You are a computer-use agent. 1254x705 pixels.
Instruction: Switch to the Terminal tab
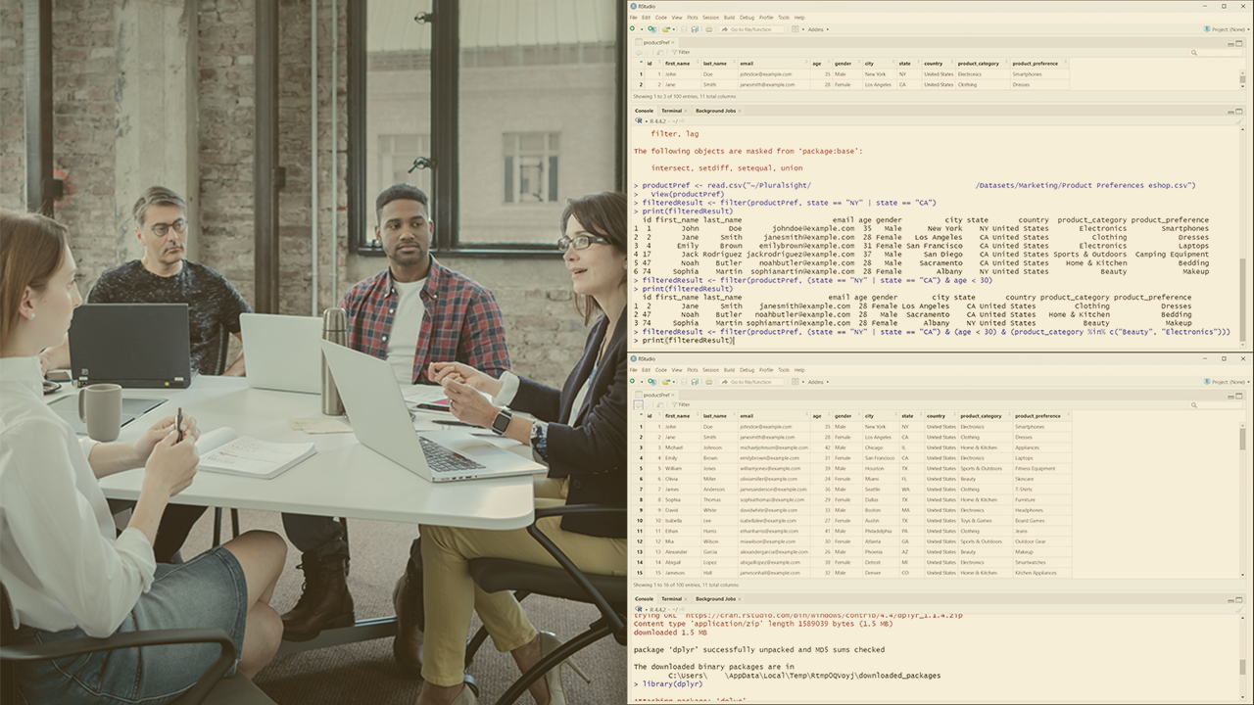pyautogui.click(x=671, y=110)
